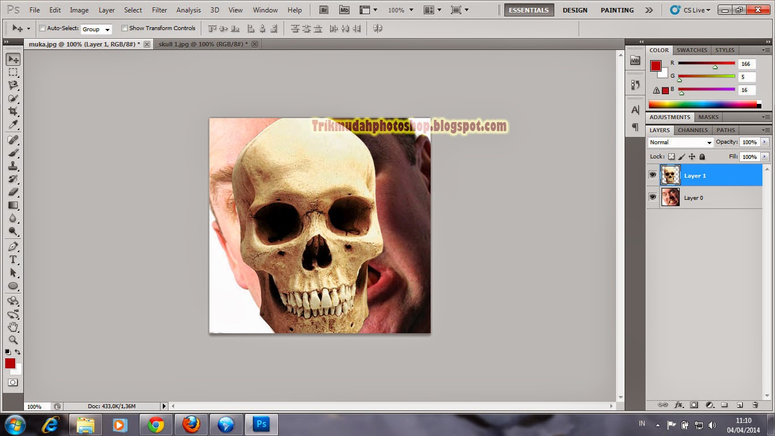Open Mini Bridge with the Mb button
The image size is (775, 436).
[x=344, y=10]
